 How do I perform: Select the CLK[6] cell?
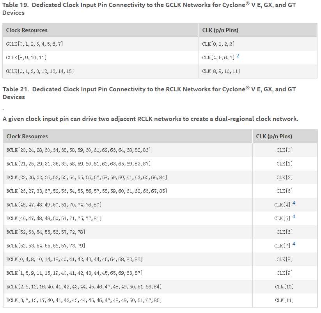[284, 232]
